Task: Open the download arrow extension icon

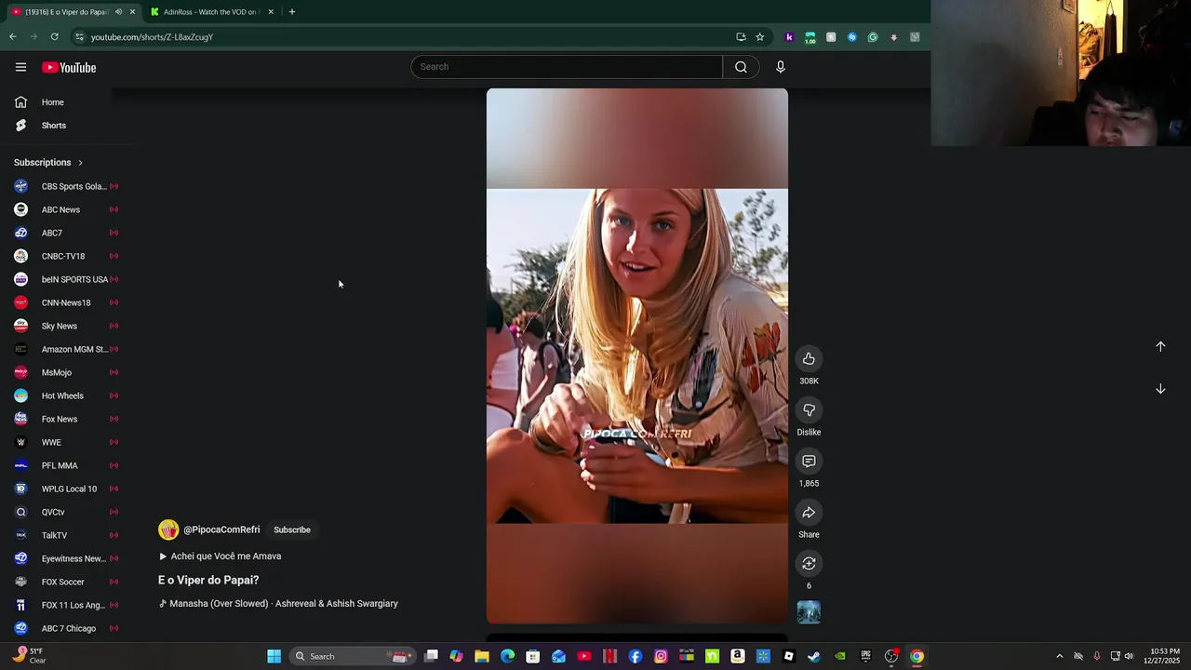Action: [893, 37]
